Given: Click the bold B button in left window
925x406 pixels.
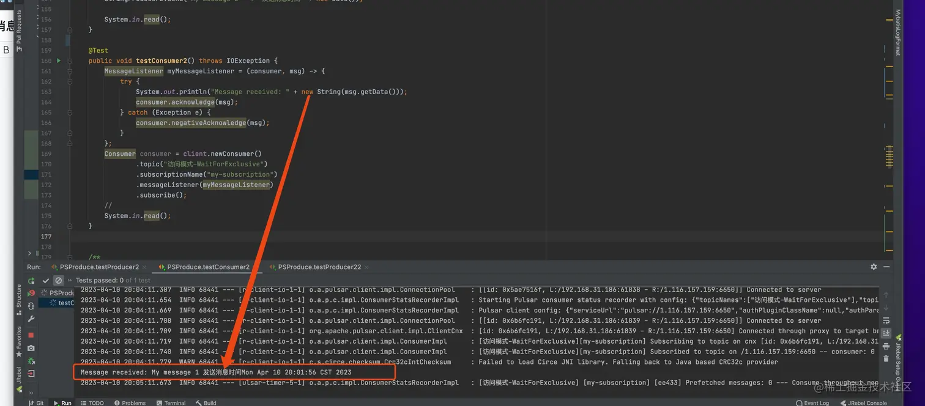Looking at the screenshot, I should pos(7,50).
